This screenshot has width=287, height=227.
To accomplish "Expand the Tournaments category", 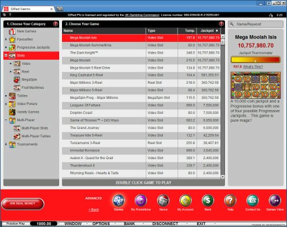I will 6,144.
